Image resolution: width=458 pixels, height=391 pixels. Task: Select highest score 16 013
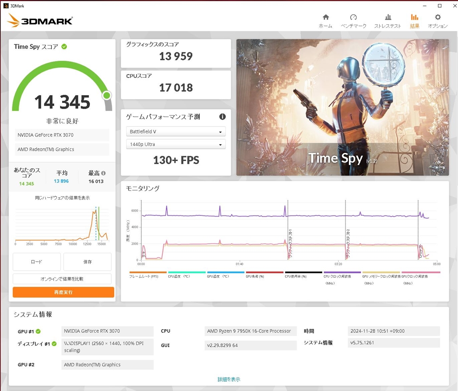pos(96,182)
